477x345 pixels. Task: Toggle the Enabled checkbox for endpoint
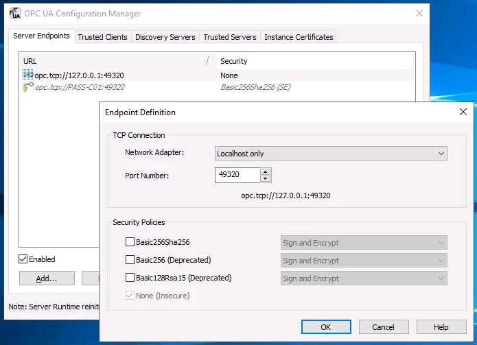pyautogui.click(x=23, y=259)
